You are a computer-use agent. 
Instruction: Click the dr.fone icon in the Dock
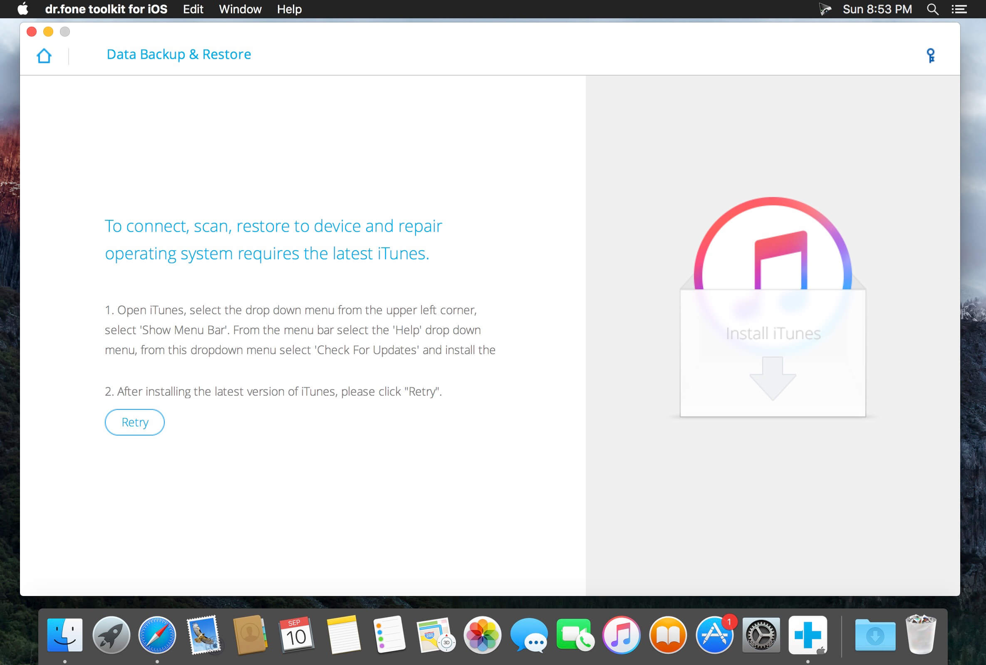(808, 635)
